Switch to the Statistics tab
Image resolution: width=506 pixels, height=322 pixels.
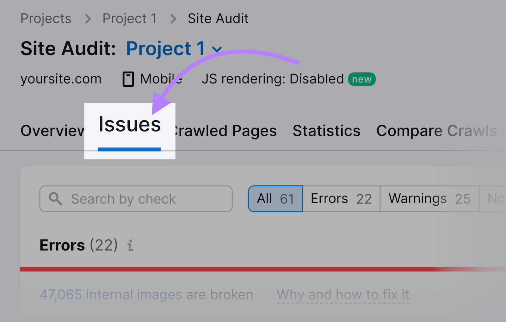(326, 130)
